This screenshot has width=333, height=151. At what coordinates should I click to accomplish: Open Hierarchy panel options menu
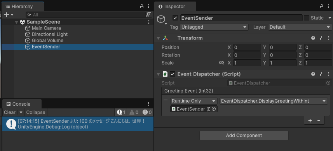[x=148, y=6]
